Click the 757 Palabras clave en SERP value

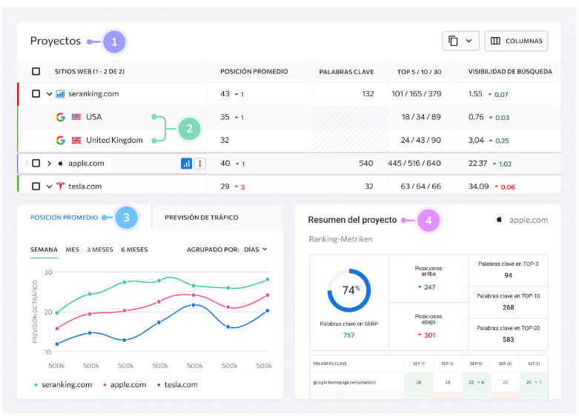(x=348, y=335)
